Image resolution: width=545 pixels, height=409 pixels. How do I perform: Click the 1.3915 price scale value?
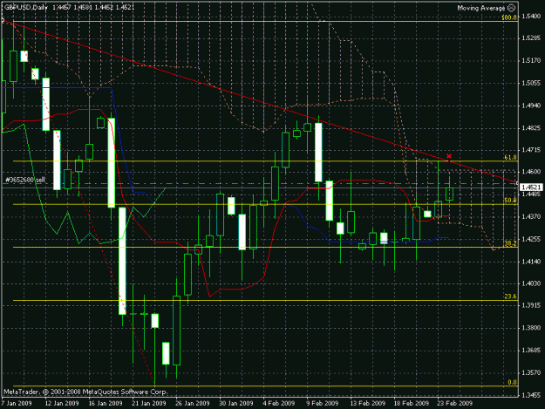[x=531, y=305]
